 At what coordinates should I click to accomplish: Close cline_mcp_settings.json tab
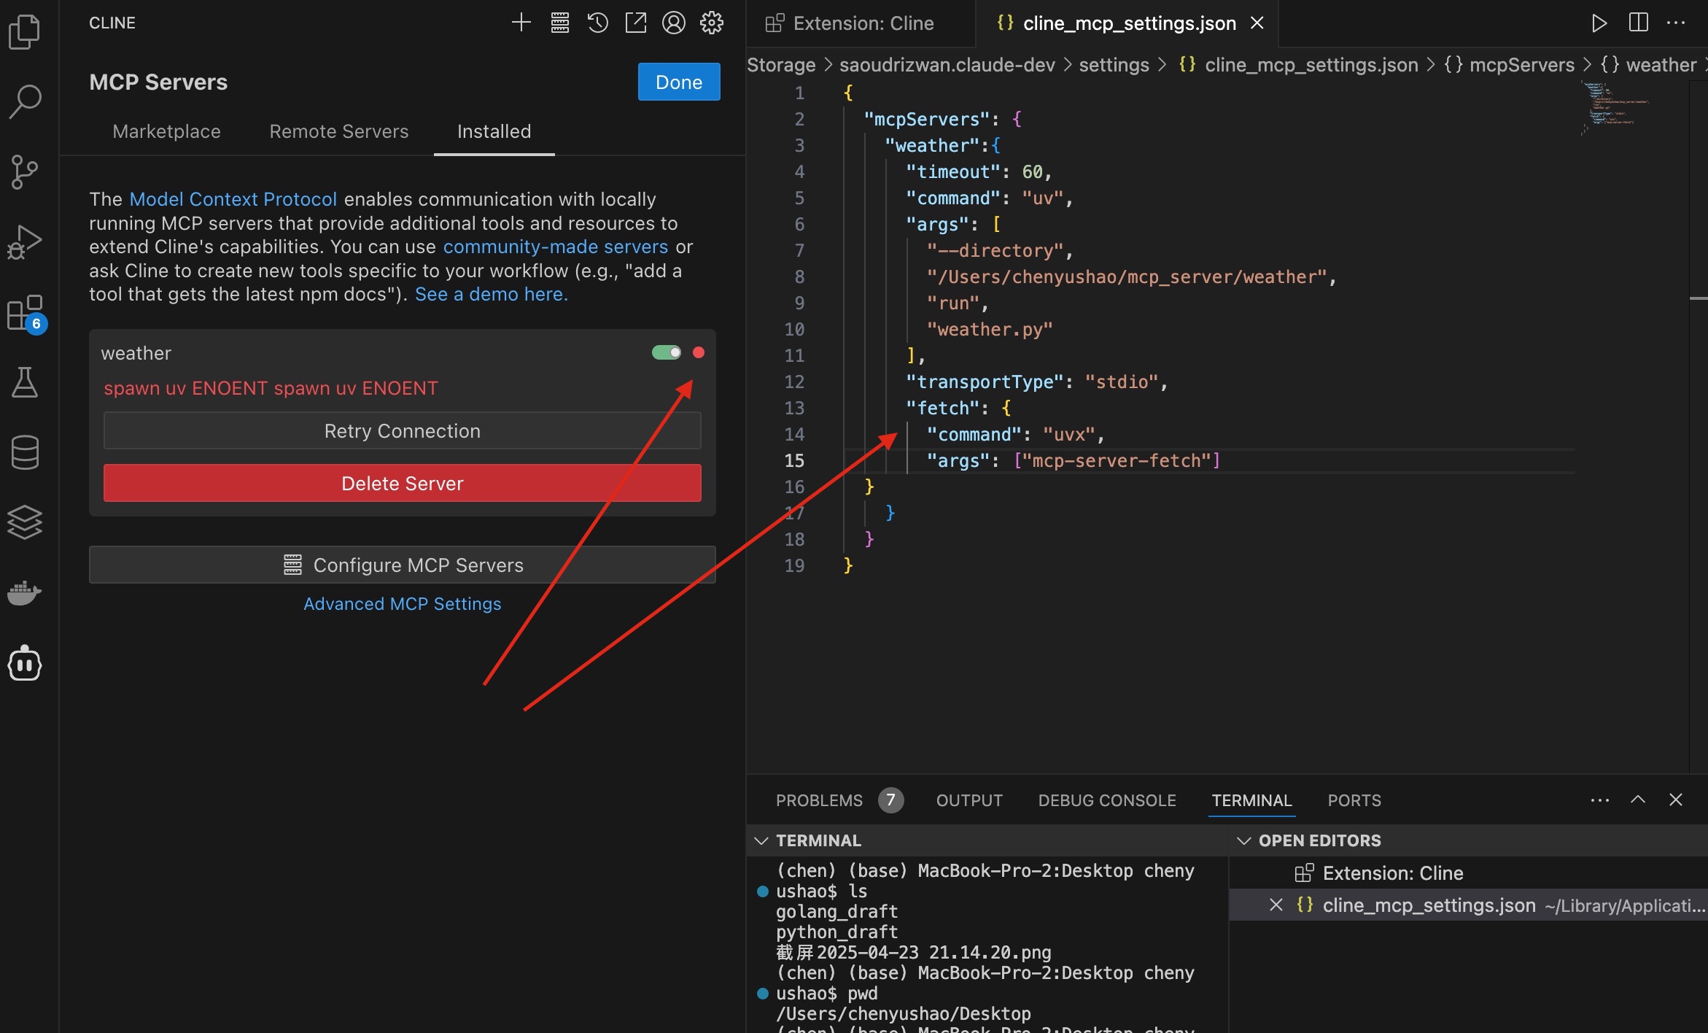[x=1257, y=23]
